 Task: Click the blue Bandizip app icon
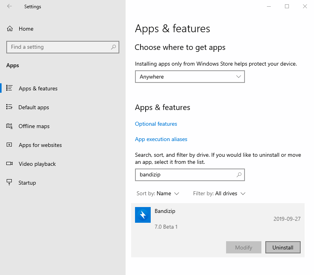(143, 215)
